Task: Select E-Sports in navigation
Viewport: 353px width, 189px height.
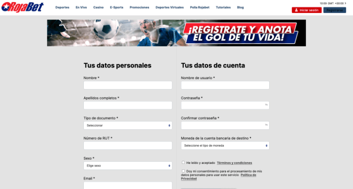Action: point(116,8)
